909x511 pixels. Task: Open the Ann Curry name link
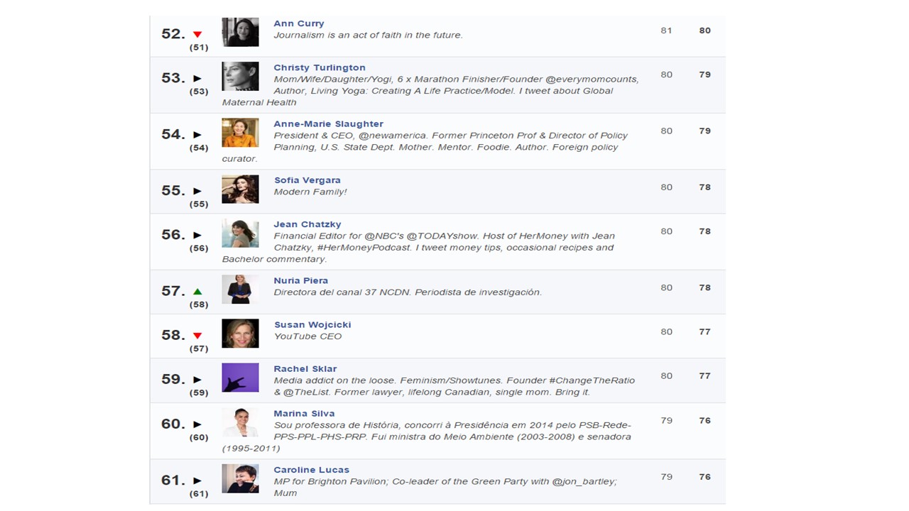coord(298,23)
